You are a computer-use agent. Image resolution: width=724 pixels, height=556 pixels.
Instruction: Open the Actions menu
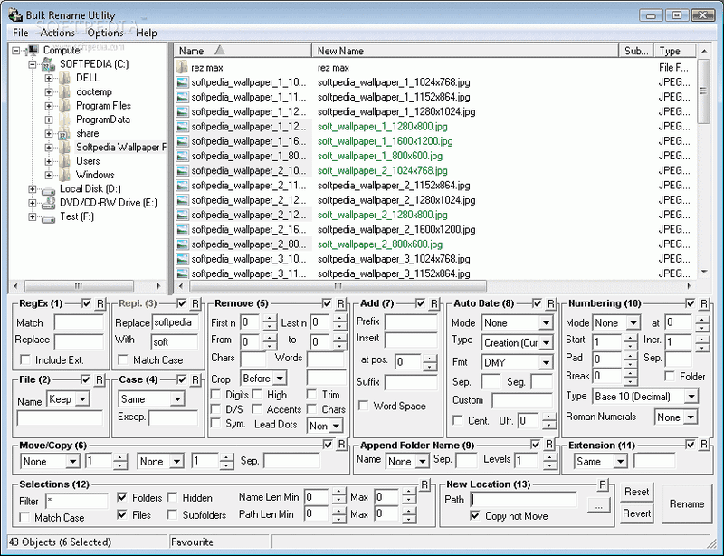58,33
